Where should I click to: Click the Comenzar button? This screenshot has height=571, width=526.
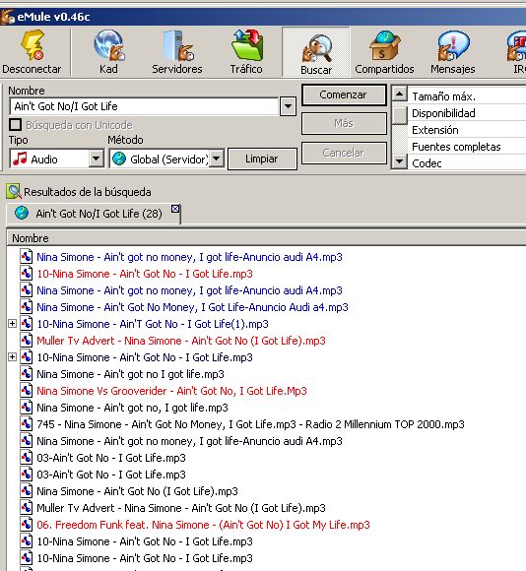(x=344, y=95)
